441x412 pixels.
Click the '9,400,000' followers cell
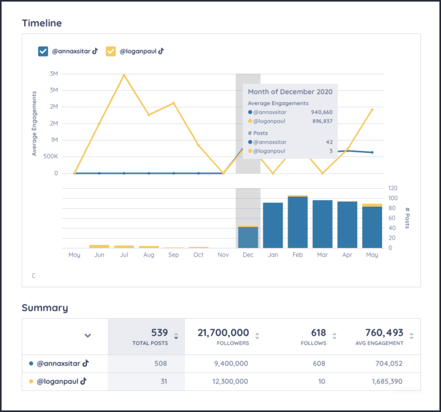point(231,363)
